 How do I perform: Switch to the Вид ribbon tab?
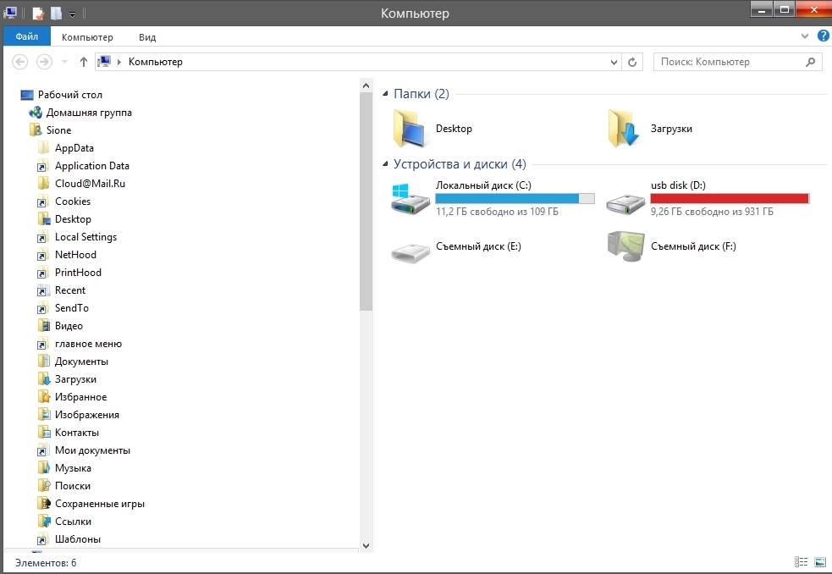tap(147, 37)
